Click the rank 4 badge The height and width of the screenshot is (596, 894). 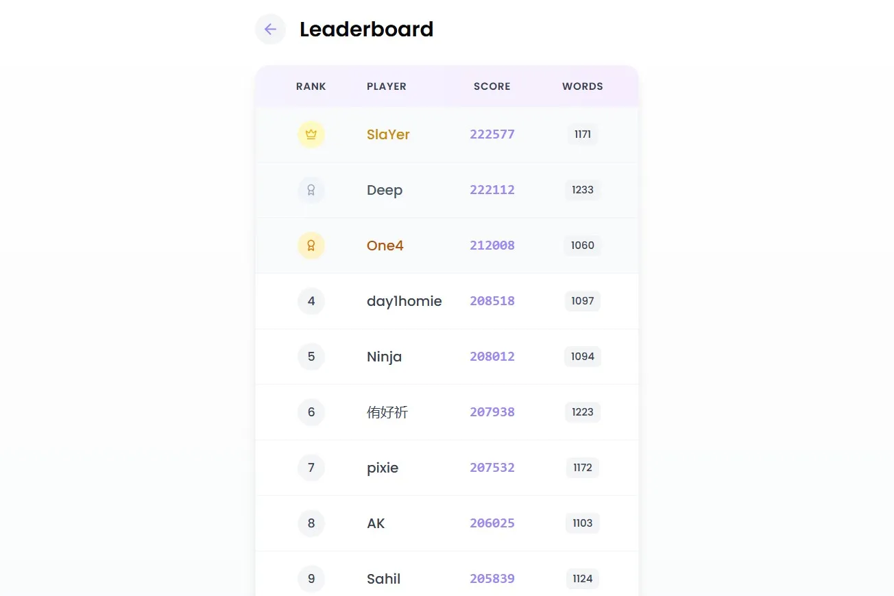pos(311,301)
